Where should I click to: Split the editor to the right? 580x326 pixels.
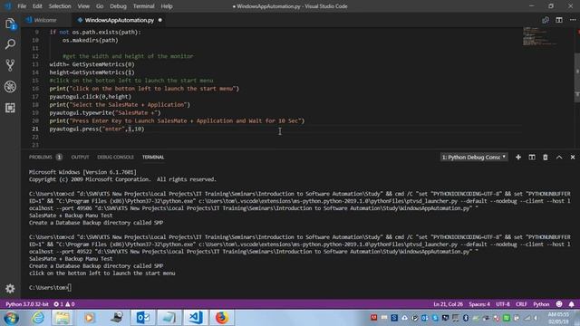coord(559,20)
